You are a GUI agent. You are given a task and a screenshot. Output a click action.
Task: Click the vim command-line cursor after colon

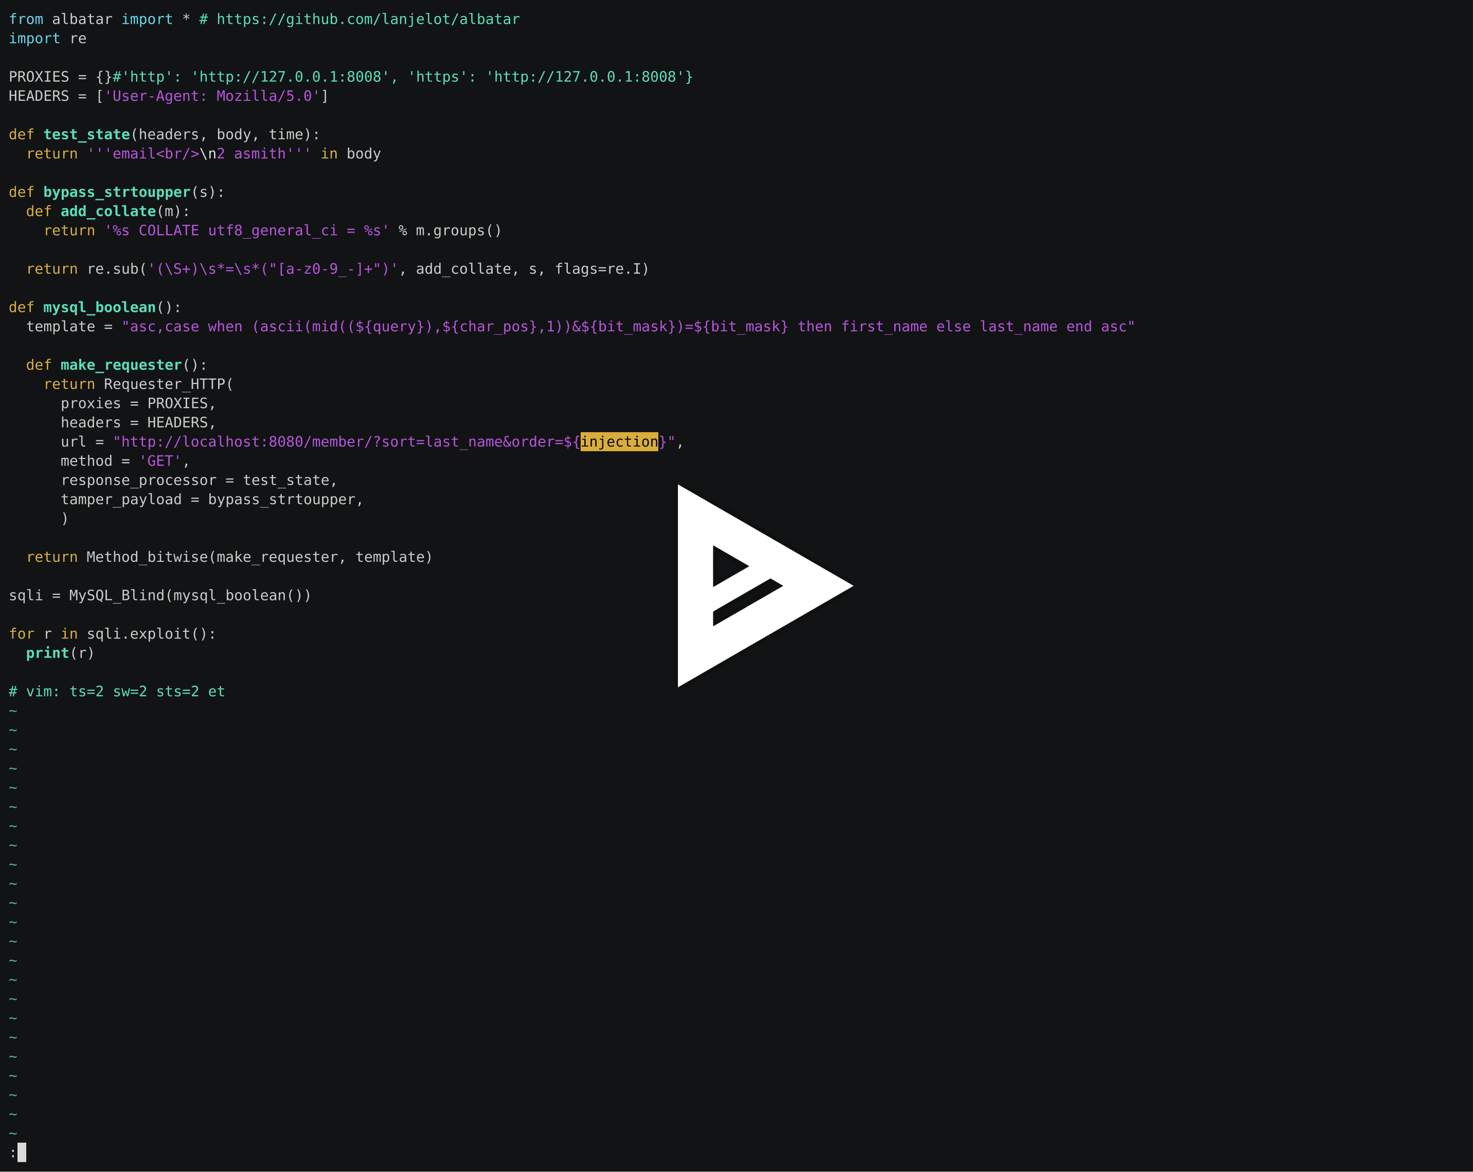point(22,1152)
